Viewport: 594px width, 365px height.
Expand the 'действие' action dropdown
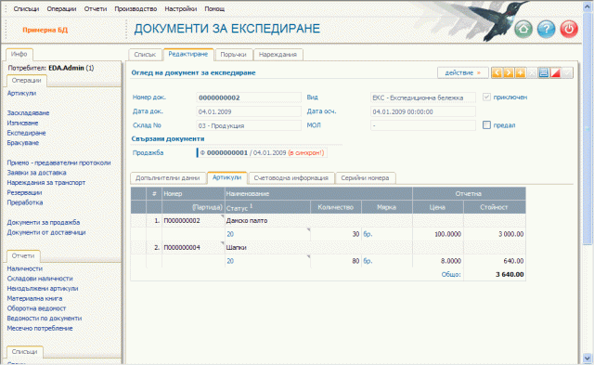[x=463, y=72]
